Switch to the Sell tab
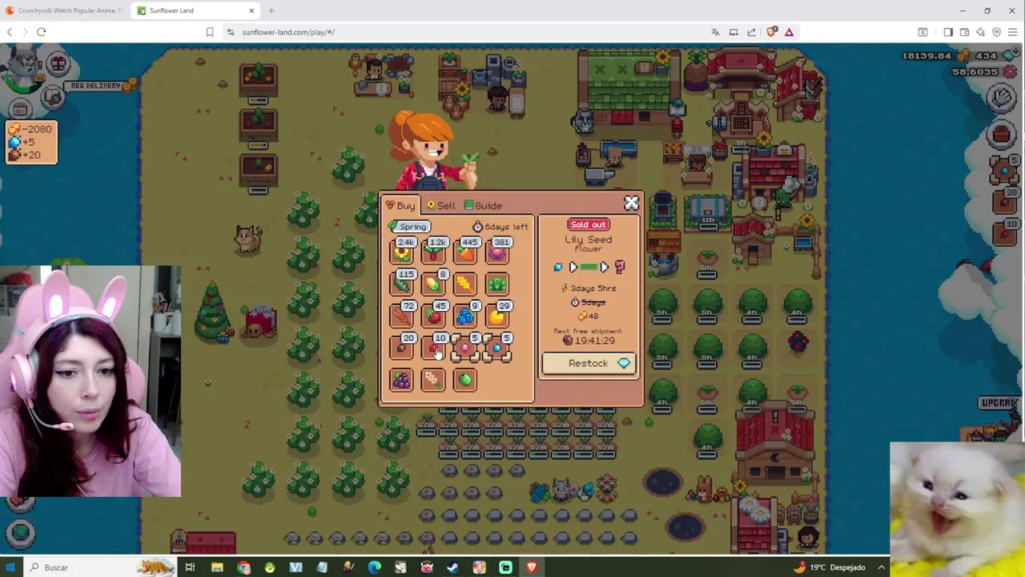 coord(441,206)
